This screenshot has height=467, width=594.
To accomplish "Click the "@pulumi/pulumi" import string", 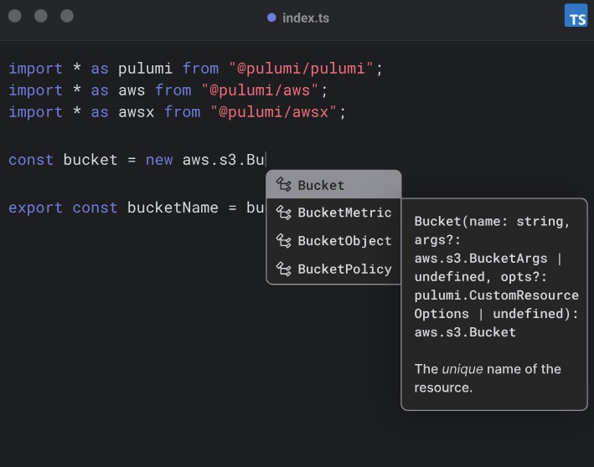I will click(301, 69).
